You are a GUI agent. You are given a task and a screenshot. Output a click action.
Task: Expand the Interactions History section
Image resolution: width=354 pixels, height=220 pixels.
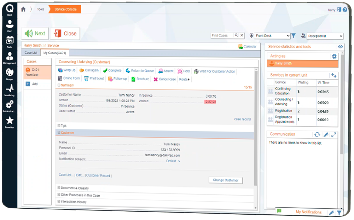click(59, 202)
